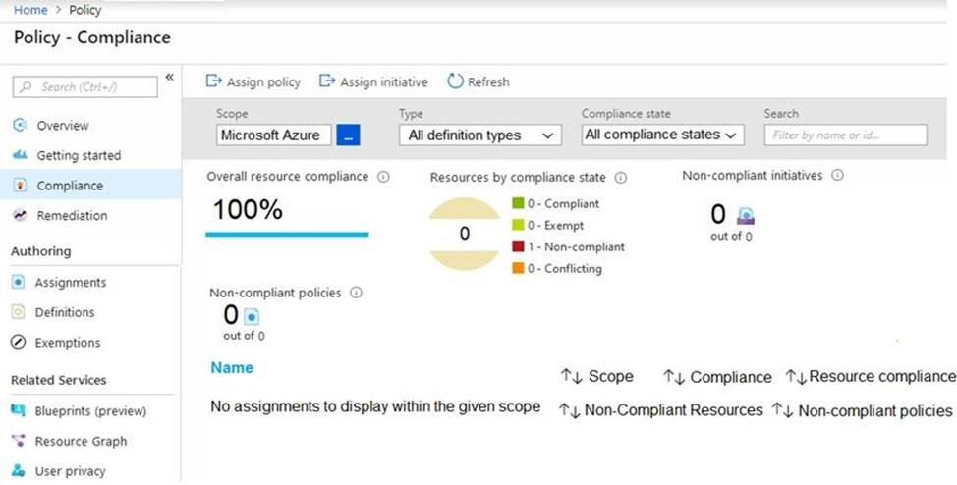The height and width of the screenshot is (485, 957).
Task: Click the Assign policy icon
Action: pos(213,82)
